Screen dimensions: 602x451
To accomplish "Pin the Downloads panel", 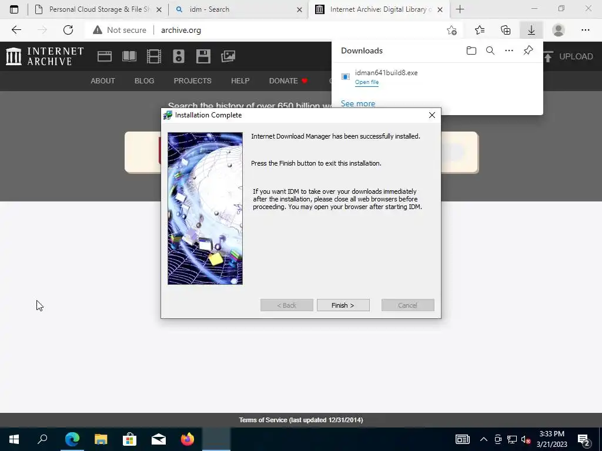I will point(528,51).
